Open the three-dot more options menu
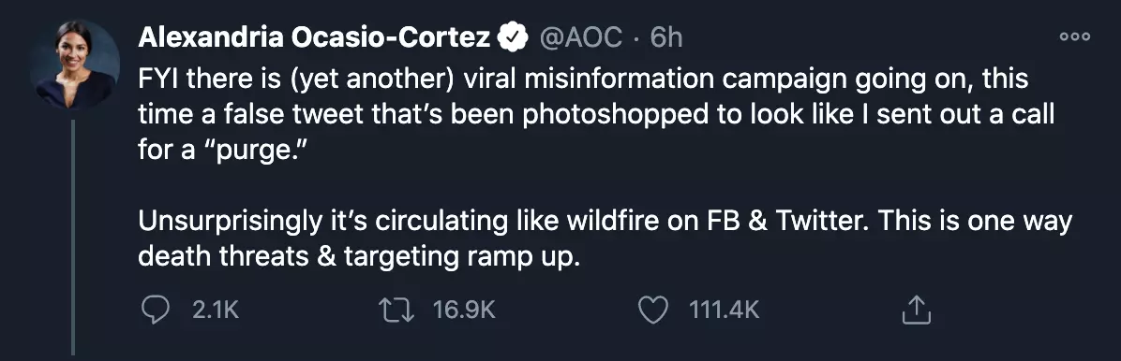 pos(1074,37)
